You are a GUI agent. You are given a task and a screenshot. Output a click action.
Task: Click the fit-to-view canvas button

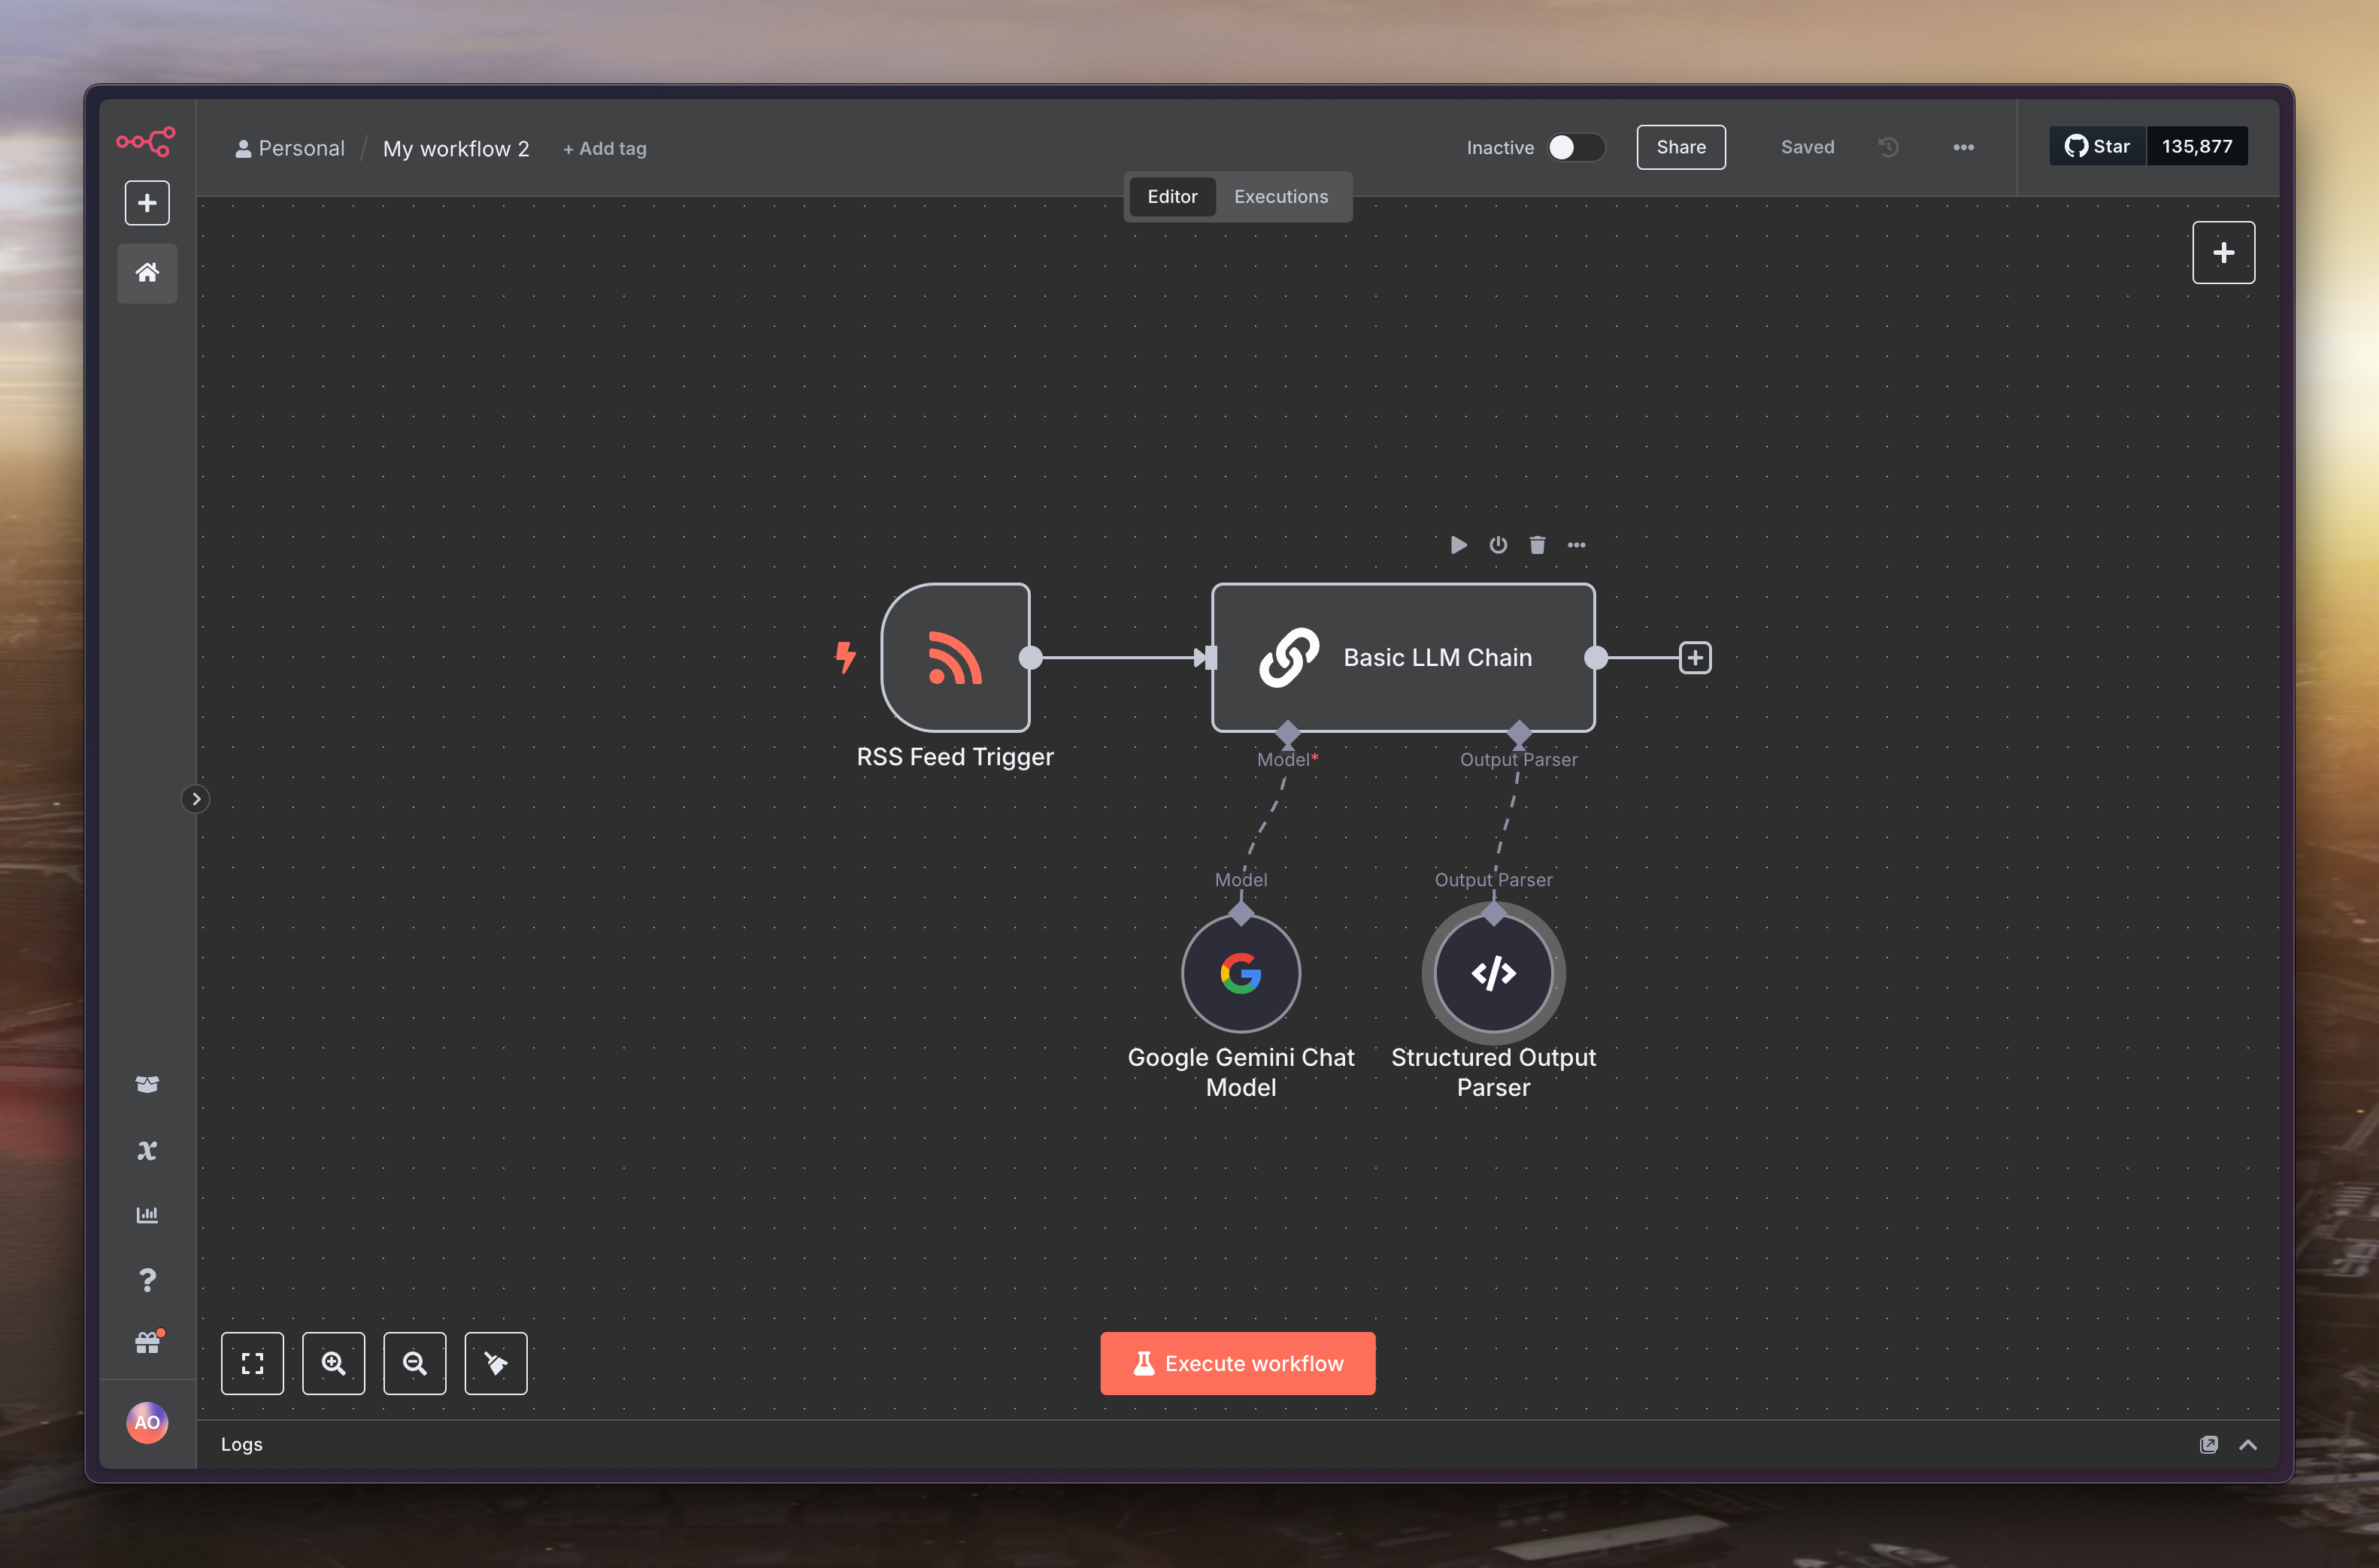pos(252,1363)
